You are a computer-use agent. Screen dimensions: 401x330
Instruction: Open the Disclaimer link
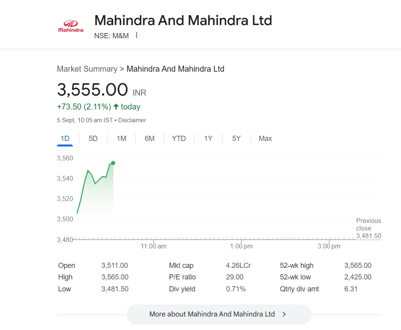click(x=132, y=120)
